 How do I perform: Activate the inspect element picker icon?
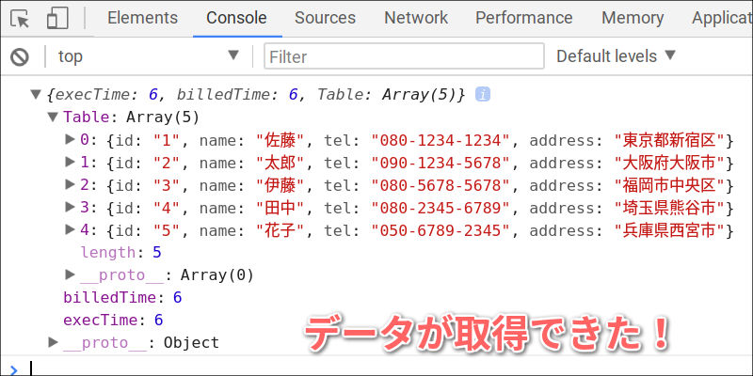(x=20, y=19)
